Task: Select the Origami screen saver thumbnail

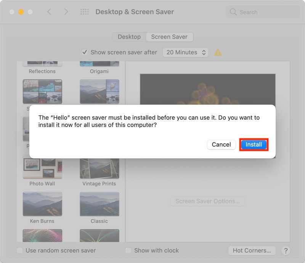Action: (100, 64)
